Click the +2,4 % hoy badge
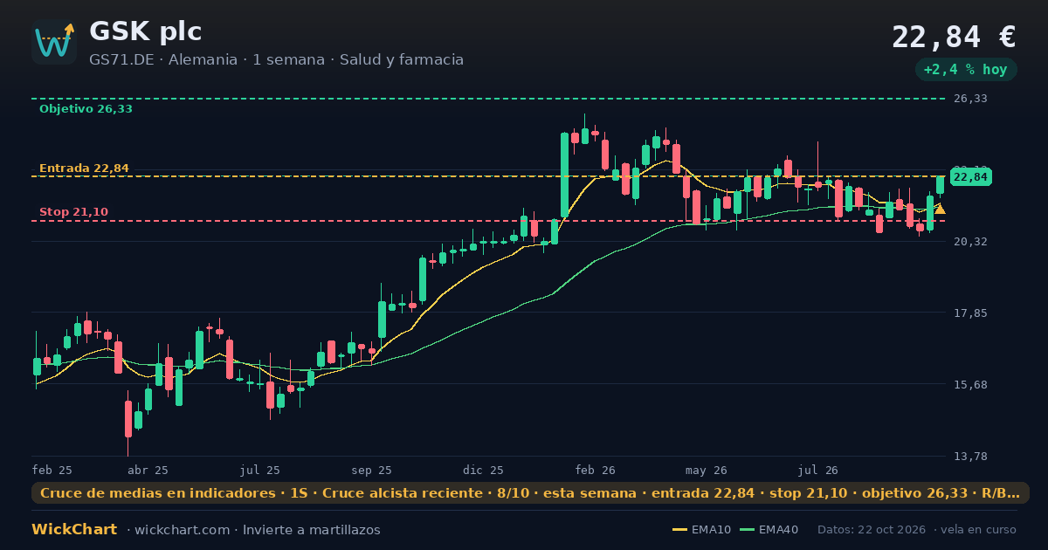Viewport: 1048px width, 550px height. 966,70
